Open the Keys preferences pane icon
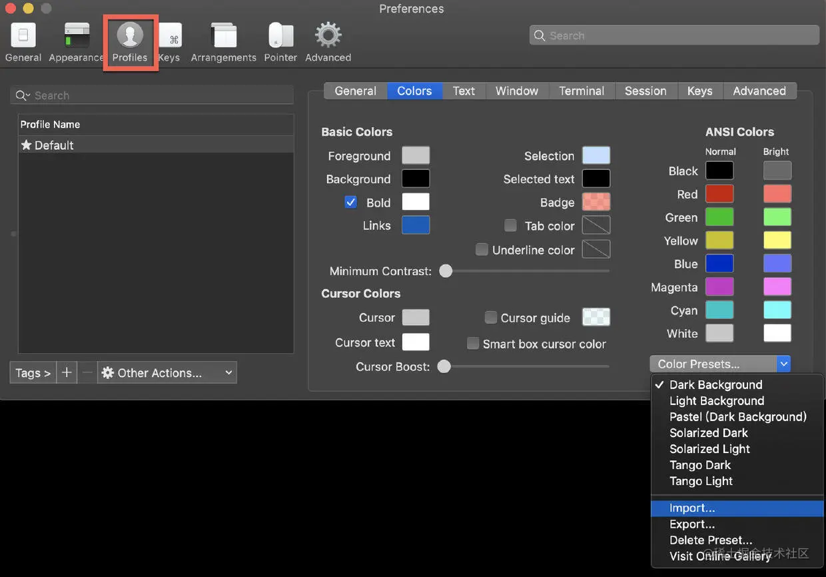Screen dimensions: 826x577 [171, 37]
